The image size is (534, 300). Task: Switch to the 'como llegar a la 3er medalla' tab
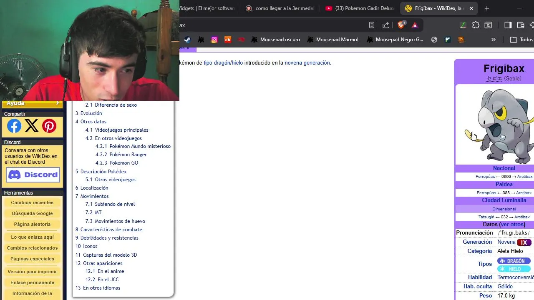click(280, 8)
